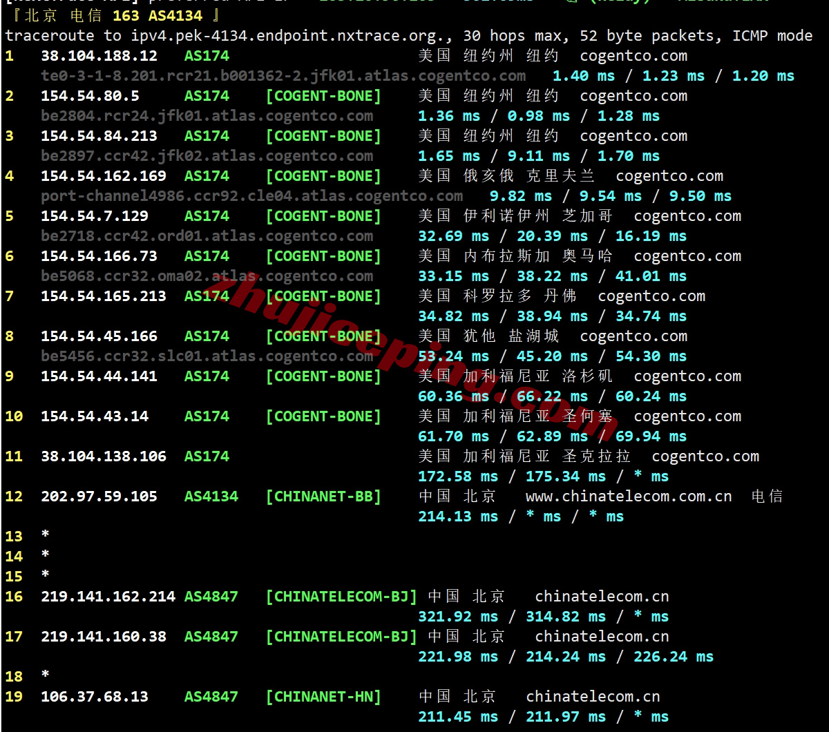This screenshot has height=732, width=829.
Task: Select IP address 154.54.84.213
Action: point(99,136)
